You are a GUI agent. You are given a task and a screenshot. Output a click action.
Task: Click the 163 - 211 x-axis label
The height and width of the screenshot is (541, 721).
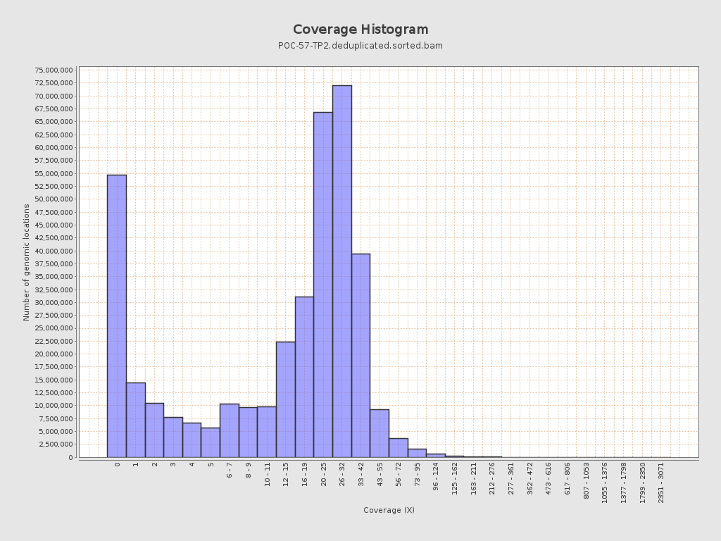pyautogui.click(x=474, y=478)
